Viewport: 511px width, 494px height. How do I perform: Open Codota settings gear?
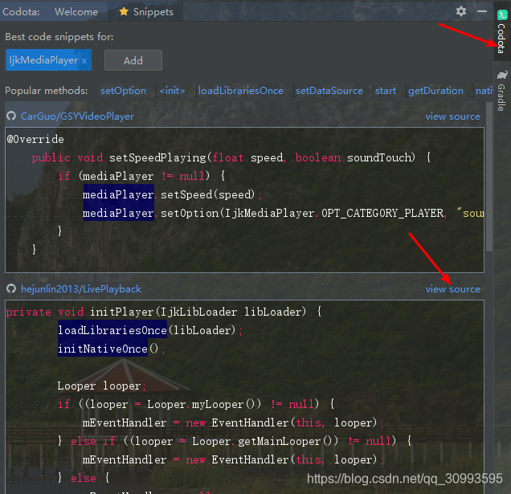(461, 12)
